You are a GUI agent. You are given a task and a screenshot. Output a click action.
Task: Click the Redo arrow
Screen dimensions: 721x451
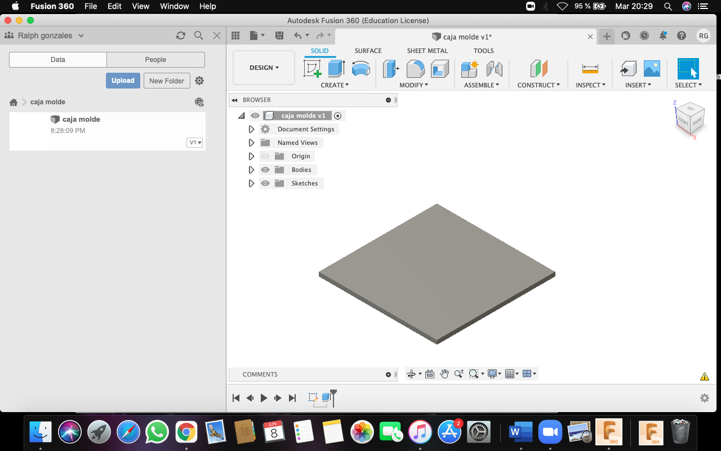click(x=320, y=36)
